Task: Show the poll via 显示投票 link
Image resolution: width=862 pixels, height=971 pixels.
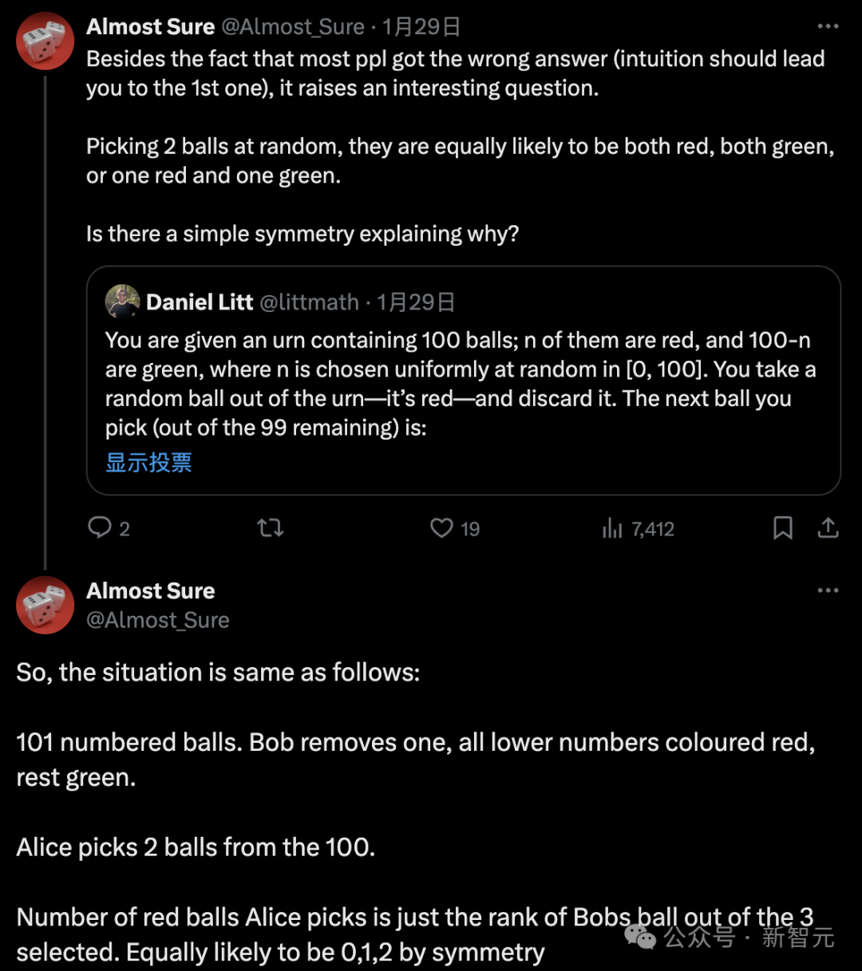Action: [148, 462]
